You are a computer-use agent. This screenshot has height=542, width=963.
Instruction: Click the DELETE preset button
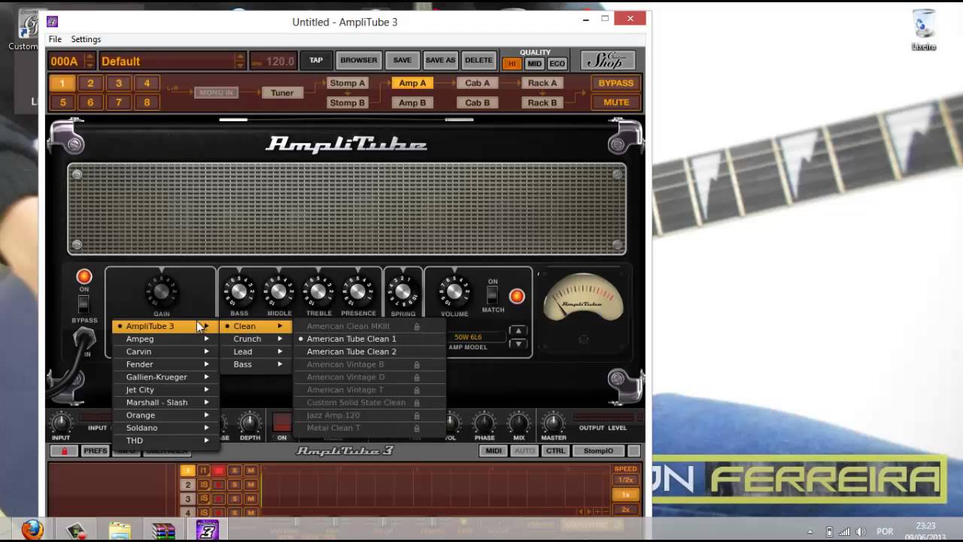click(x=478, y=60)
